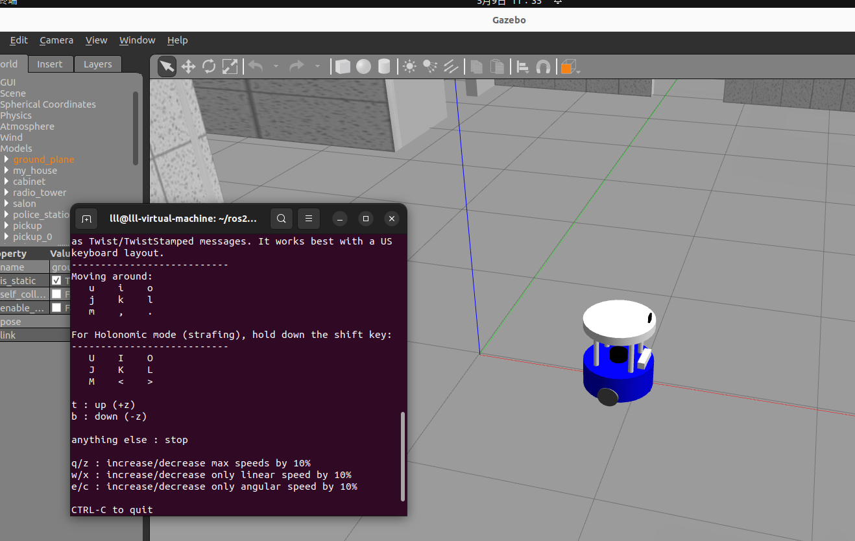
Task: Add a point light
Action: [x=409, y=66]
